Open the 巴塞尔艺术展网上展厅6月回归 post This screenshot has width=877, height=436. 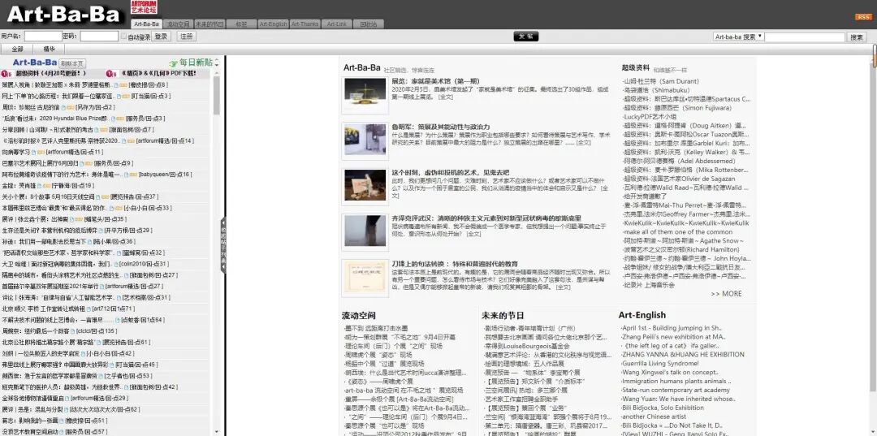[41, 163]
